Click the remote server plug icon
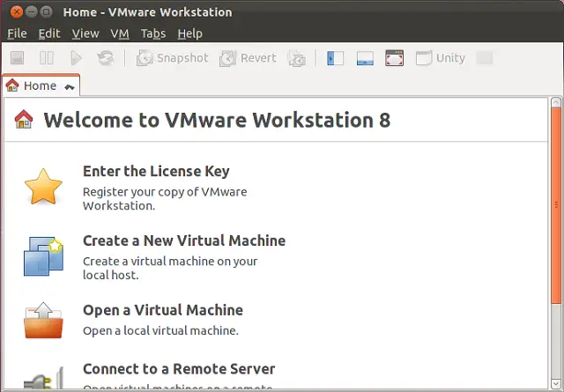 43,378
